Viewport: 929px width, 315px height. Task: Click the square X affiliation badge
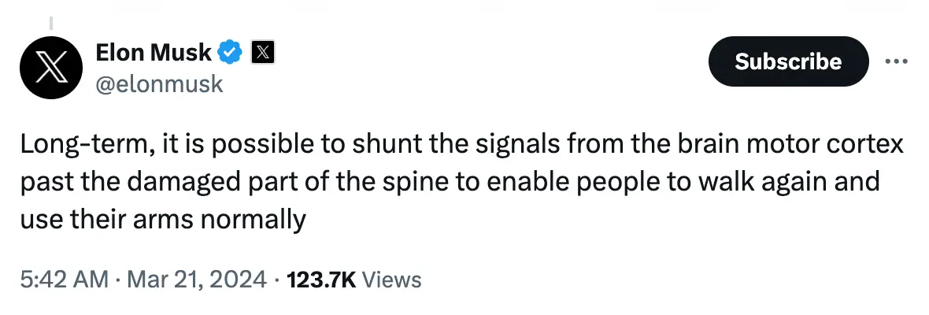click(262, 54)
